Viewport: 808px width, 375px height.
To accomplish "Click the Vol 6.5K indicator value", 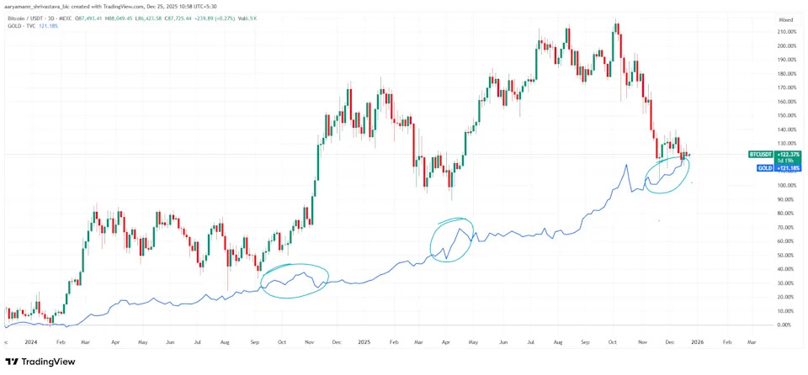I will pyautogui.click(x=268, y=16).
